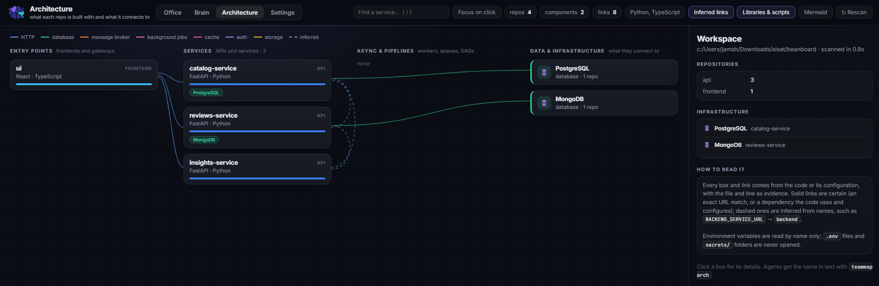Viewport: 879px width, 286px height.
Task: Click the app logo icon beside Architecture title
Action: click(x=17, y=12)
